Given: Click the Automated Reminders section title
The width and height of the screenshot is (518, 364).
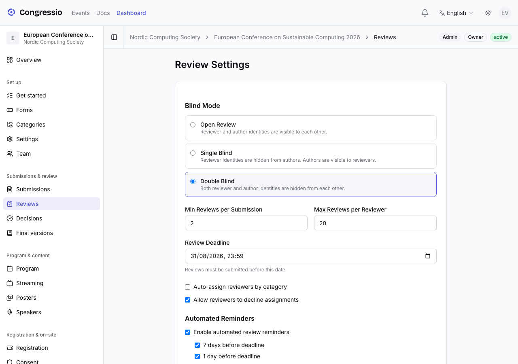Looking at the screenshot, I should (x=220, y=318).
